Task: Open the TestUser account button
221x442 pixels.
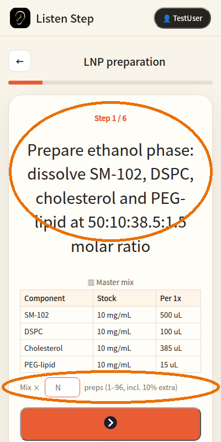Action: click(x=182, y=18)
